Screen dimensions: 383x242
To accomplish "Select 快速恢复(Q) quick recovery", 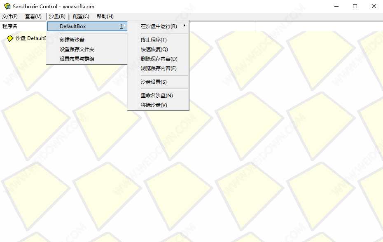I will point(154,49).
